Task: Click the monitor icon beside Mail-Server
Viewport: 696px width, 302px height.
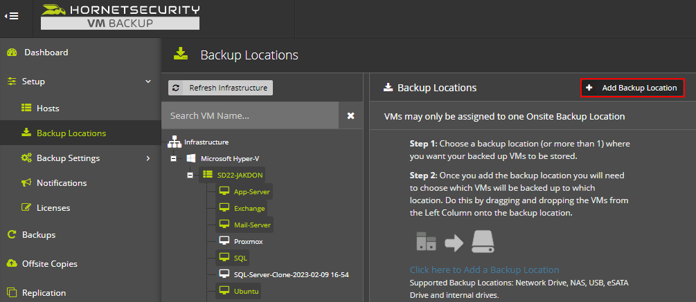Action: click(x=224, y=225)
